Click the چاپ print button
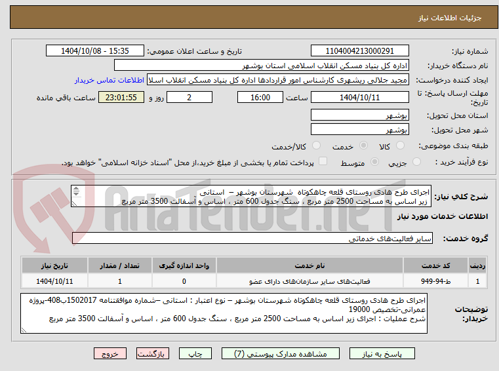The height and width of the screenshot is (371, 499). 195,353
